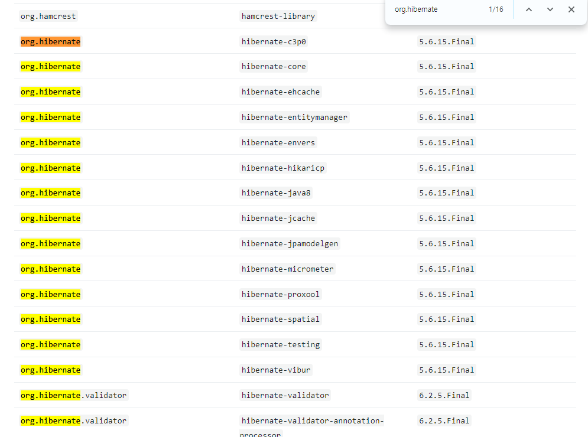Screen dimensions: 588x437
Task: Select the hibernate-c3p0 artifact name
Action: (274, 41)
